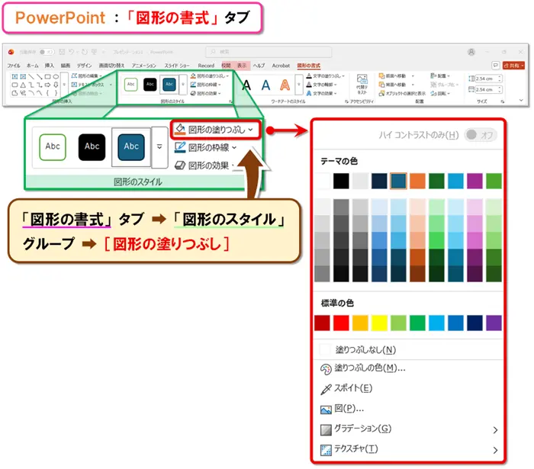Expand shape styles gallery in enlarged inset
Screen dimensions: 534x469
[159, 147]
